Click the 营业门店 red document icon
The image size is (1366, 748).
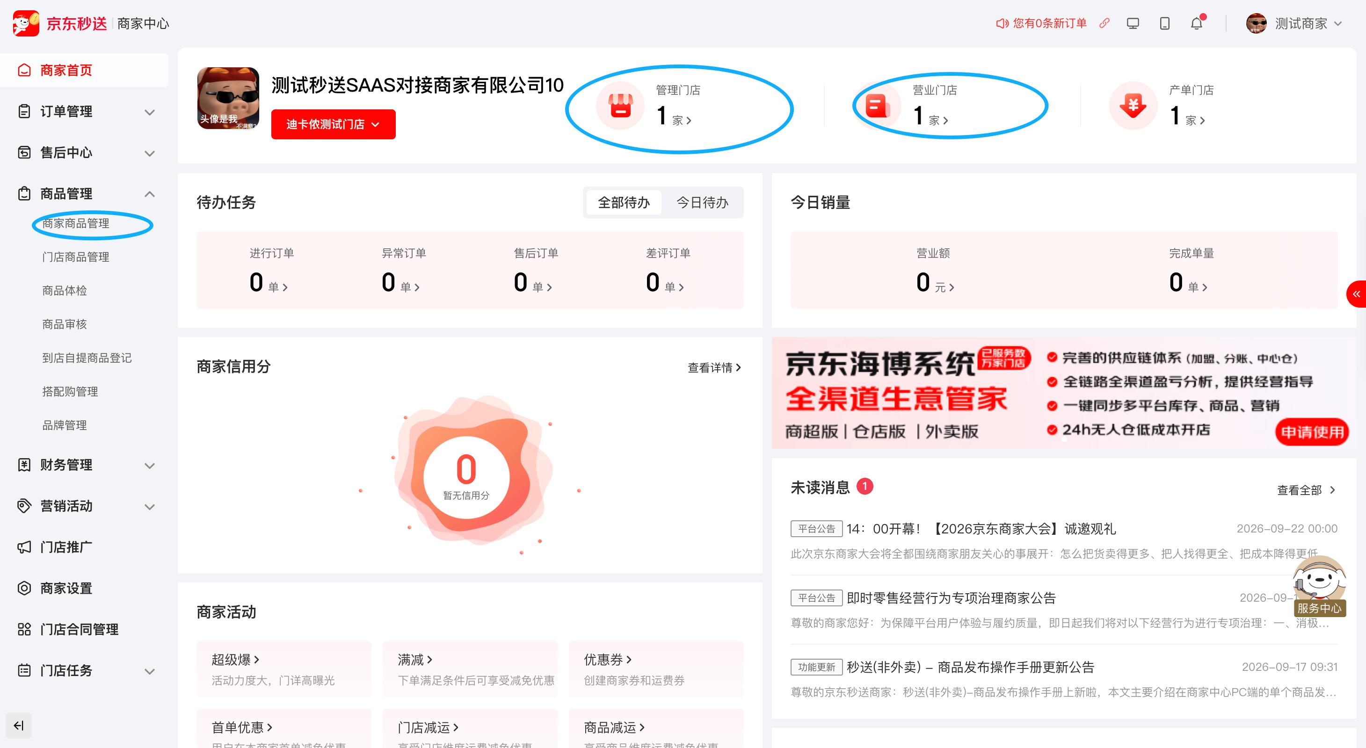(x=877, y=105)
